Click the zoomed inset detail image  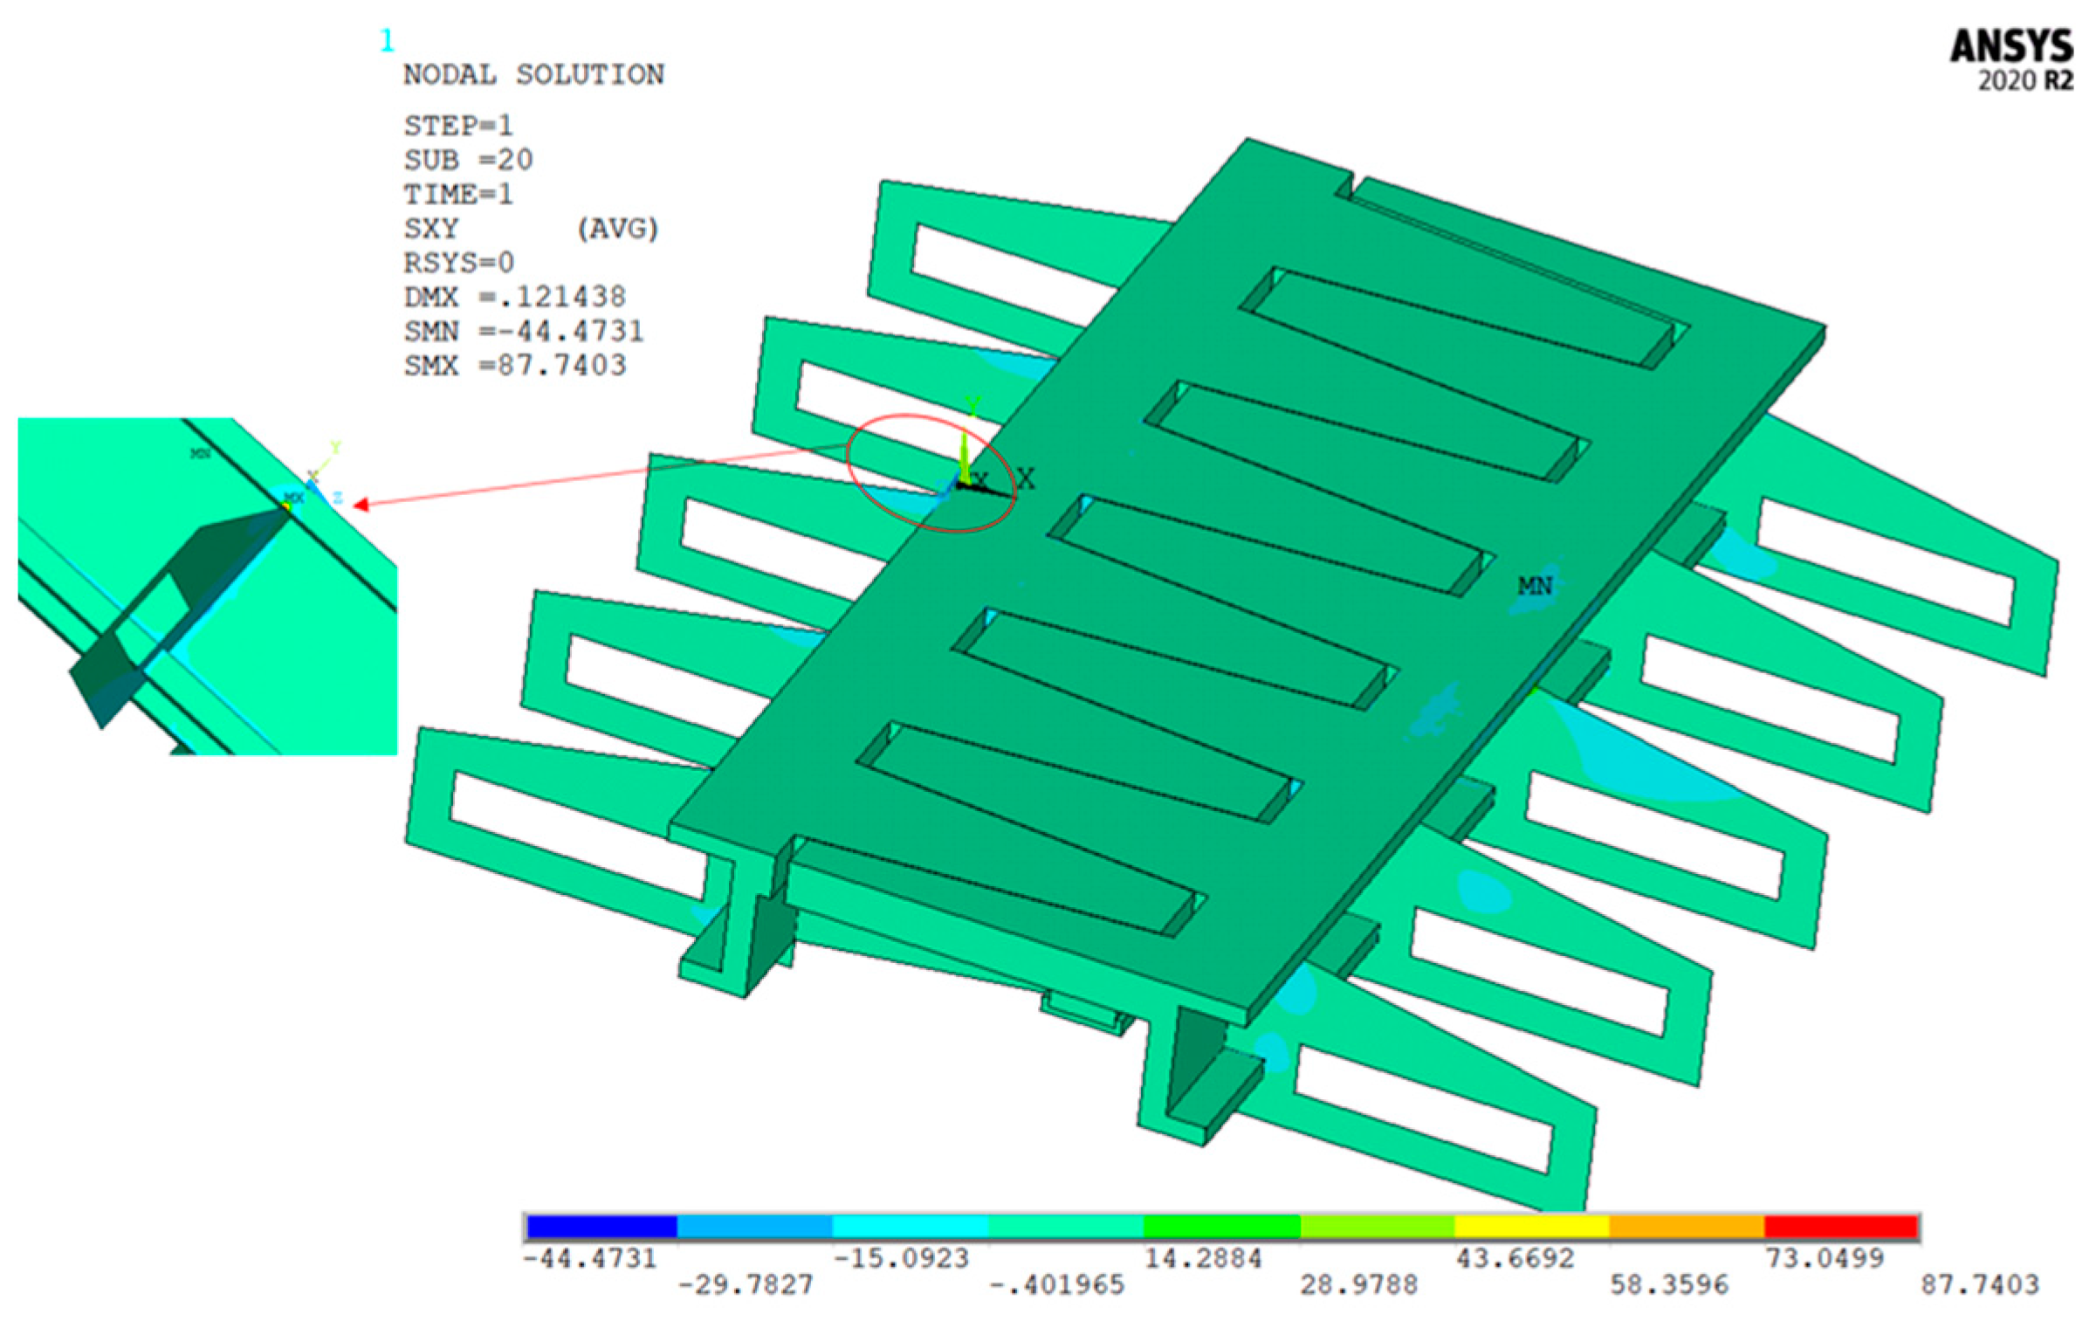pos(207,586)
